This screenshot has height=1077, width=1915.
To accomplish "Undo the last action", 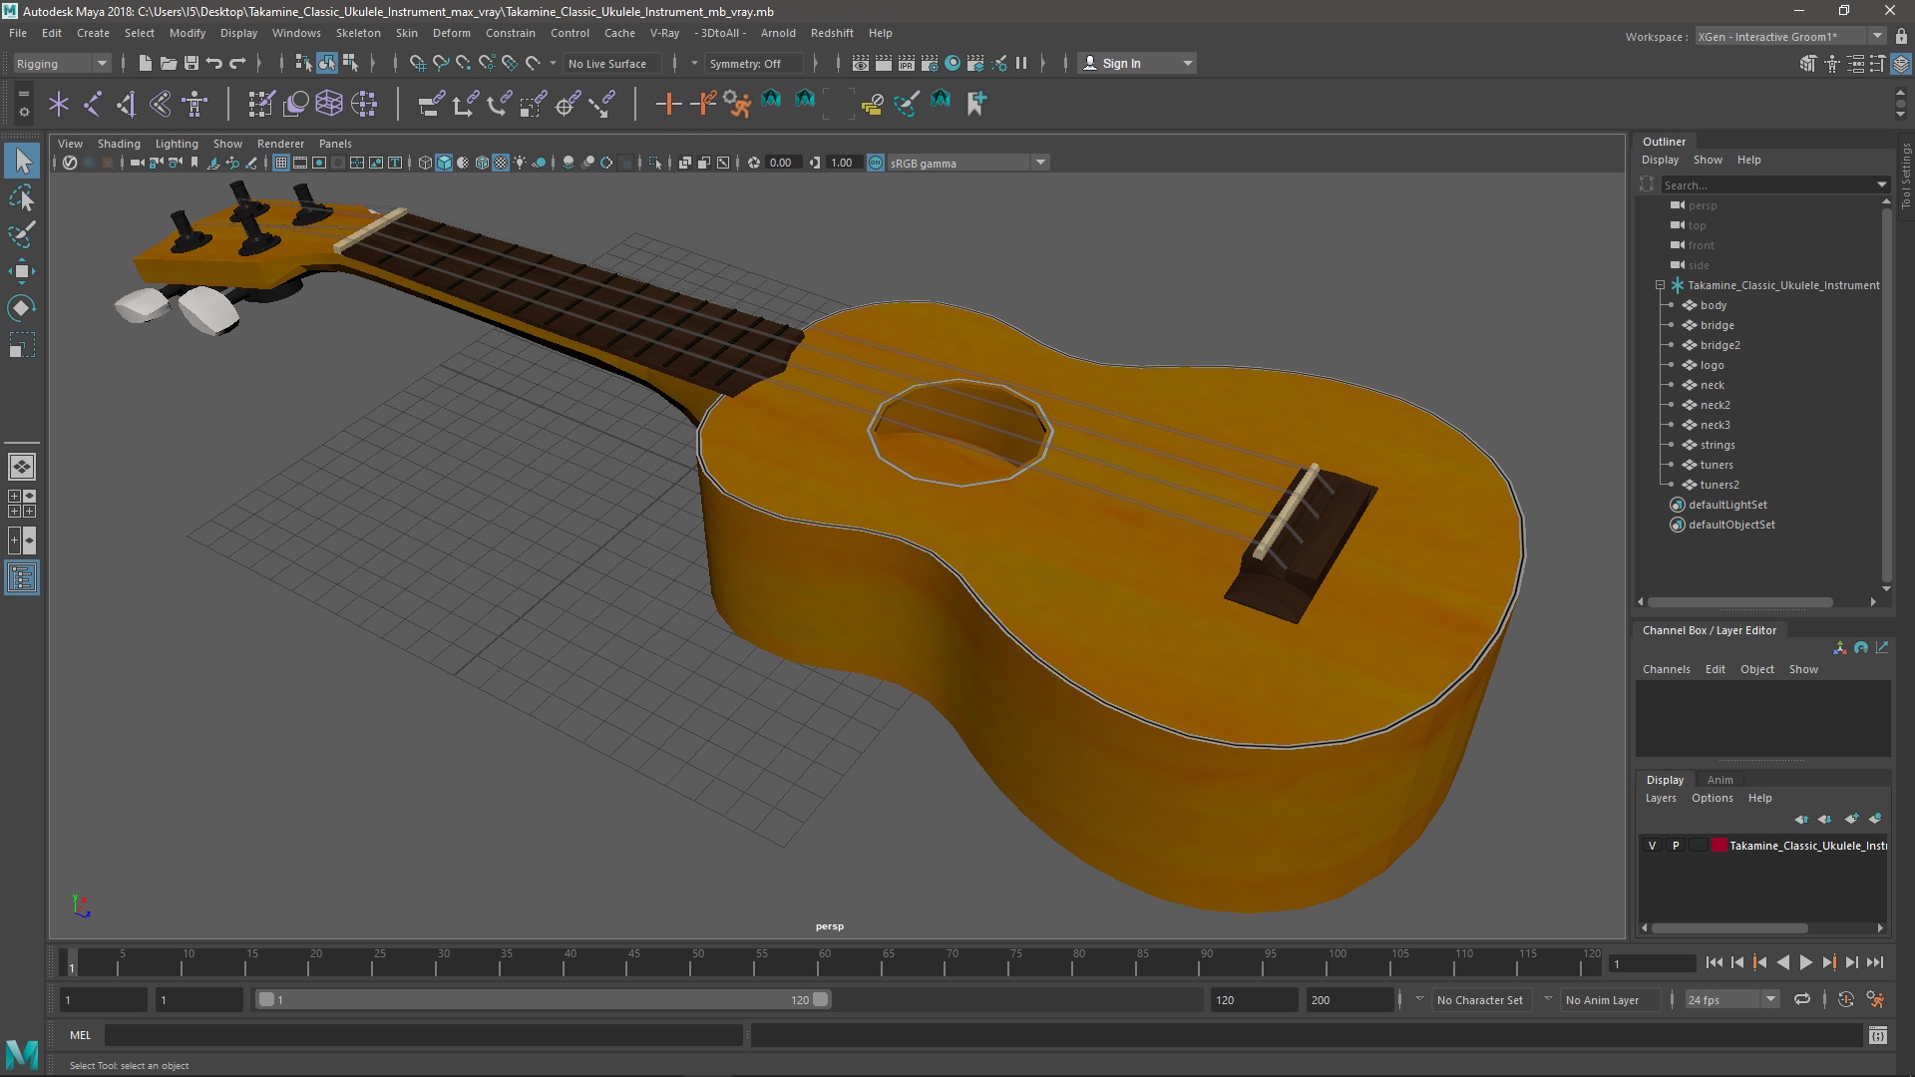I will coord(214,63).
